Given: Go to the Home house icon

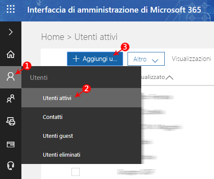Looking at the screenshot, I should [11, 55].
